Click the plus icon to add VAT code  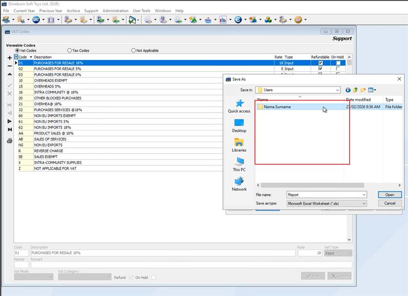10,58
